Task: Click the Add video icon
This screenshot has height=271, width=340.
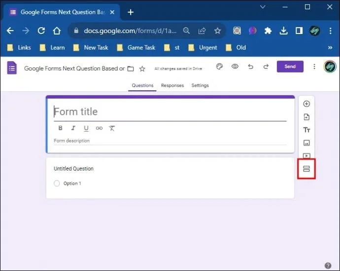Action: click(306, 156)
